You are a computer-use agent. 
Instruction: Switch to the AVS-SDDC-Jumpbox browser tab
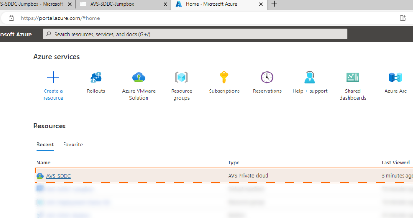(123, 4)
